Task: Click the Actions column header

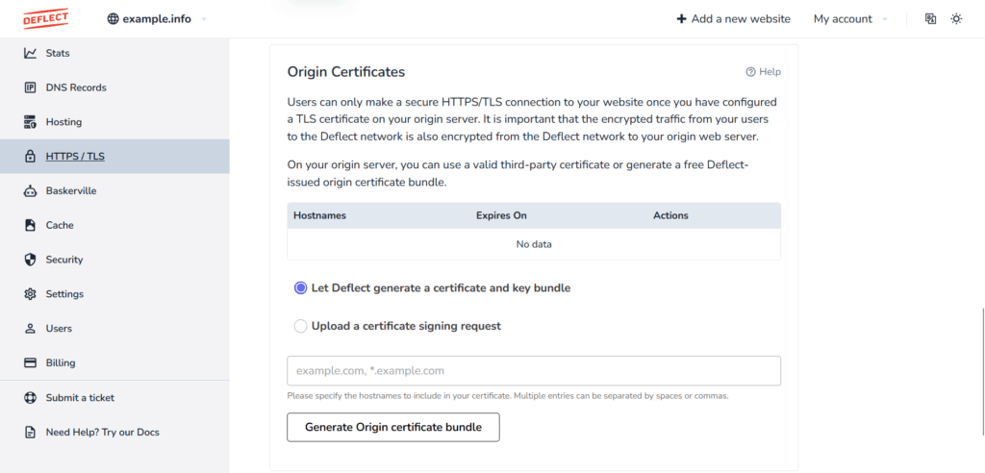Action: coord(670,215)
